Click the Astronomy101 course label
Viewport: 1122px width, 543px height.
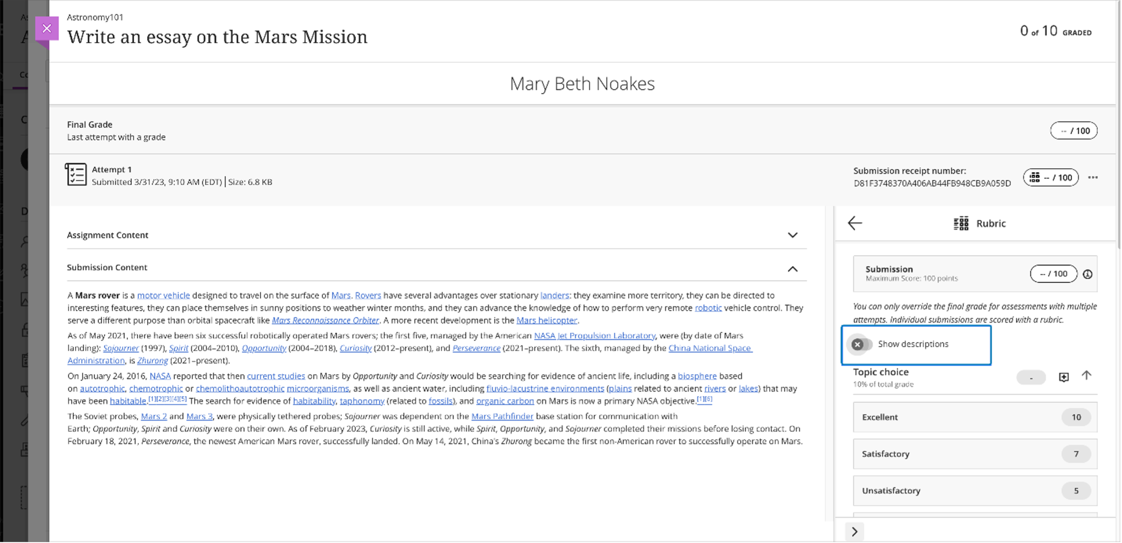pyautogui.click(x=95, y=17)
